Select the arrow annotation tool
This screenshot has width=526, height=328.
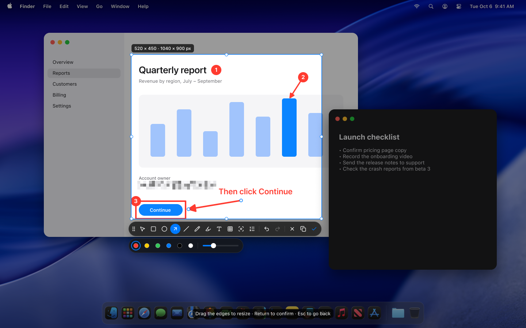(x=175, y=229)
